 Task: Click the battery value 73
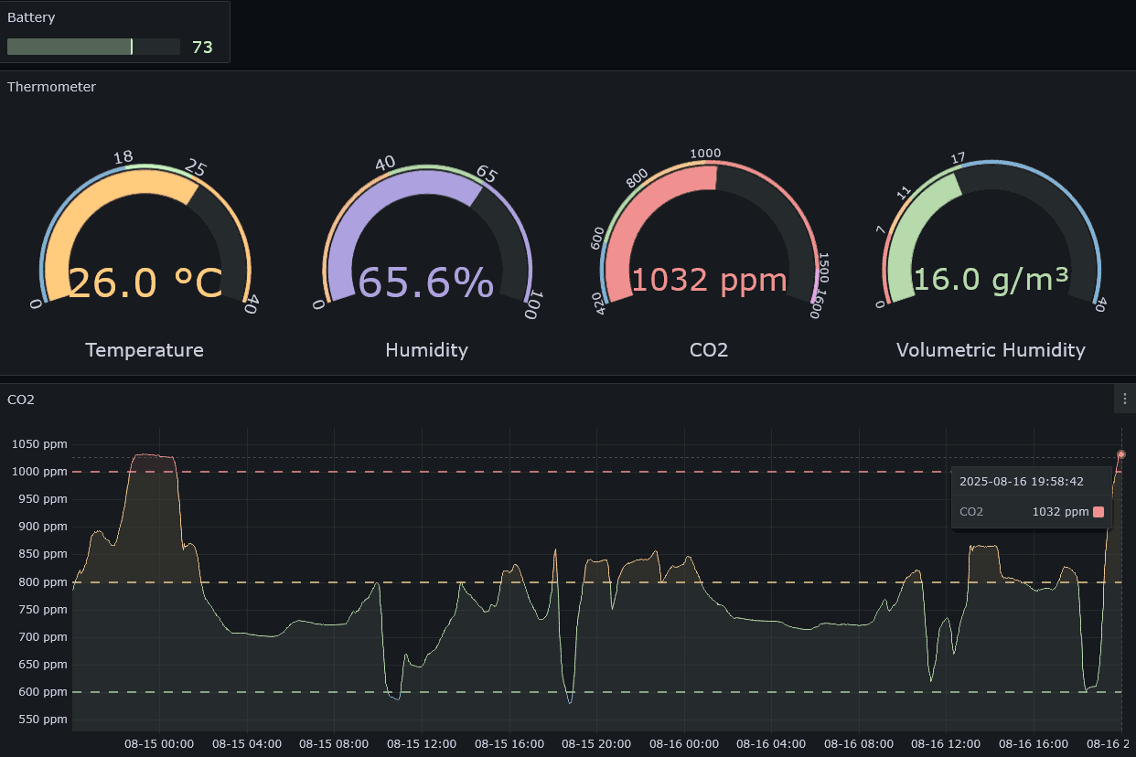[x=202, y=47]
